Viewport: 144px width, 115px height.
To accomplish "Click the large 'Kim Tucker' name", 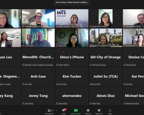I will tap(72, 76).
